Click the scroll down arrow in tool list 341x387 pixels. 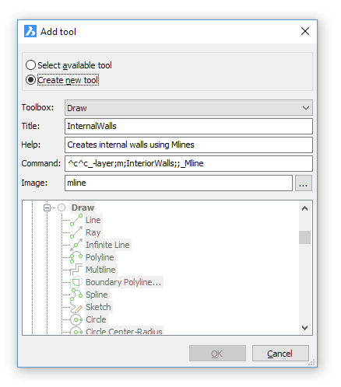305,328
